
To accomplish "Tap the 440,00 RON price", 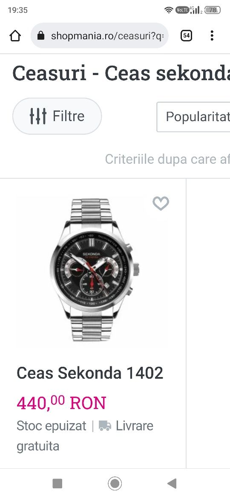I will 61,403.
